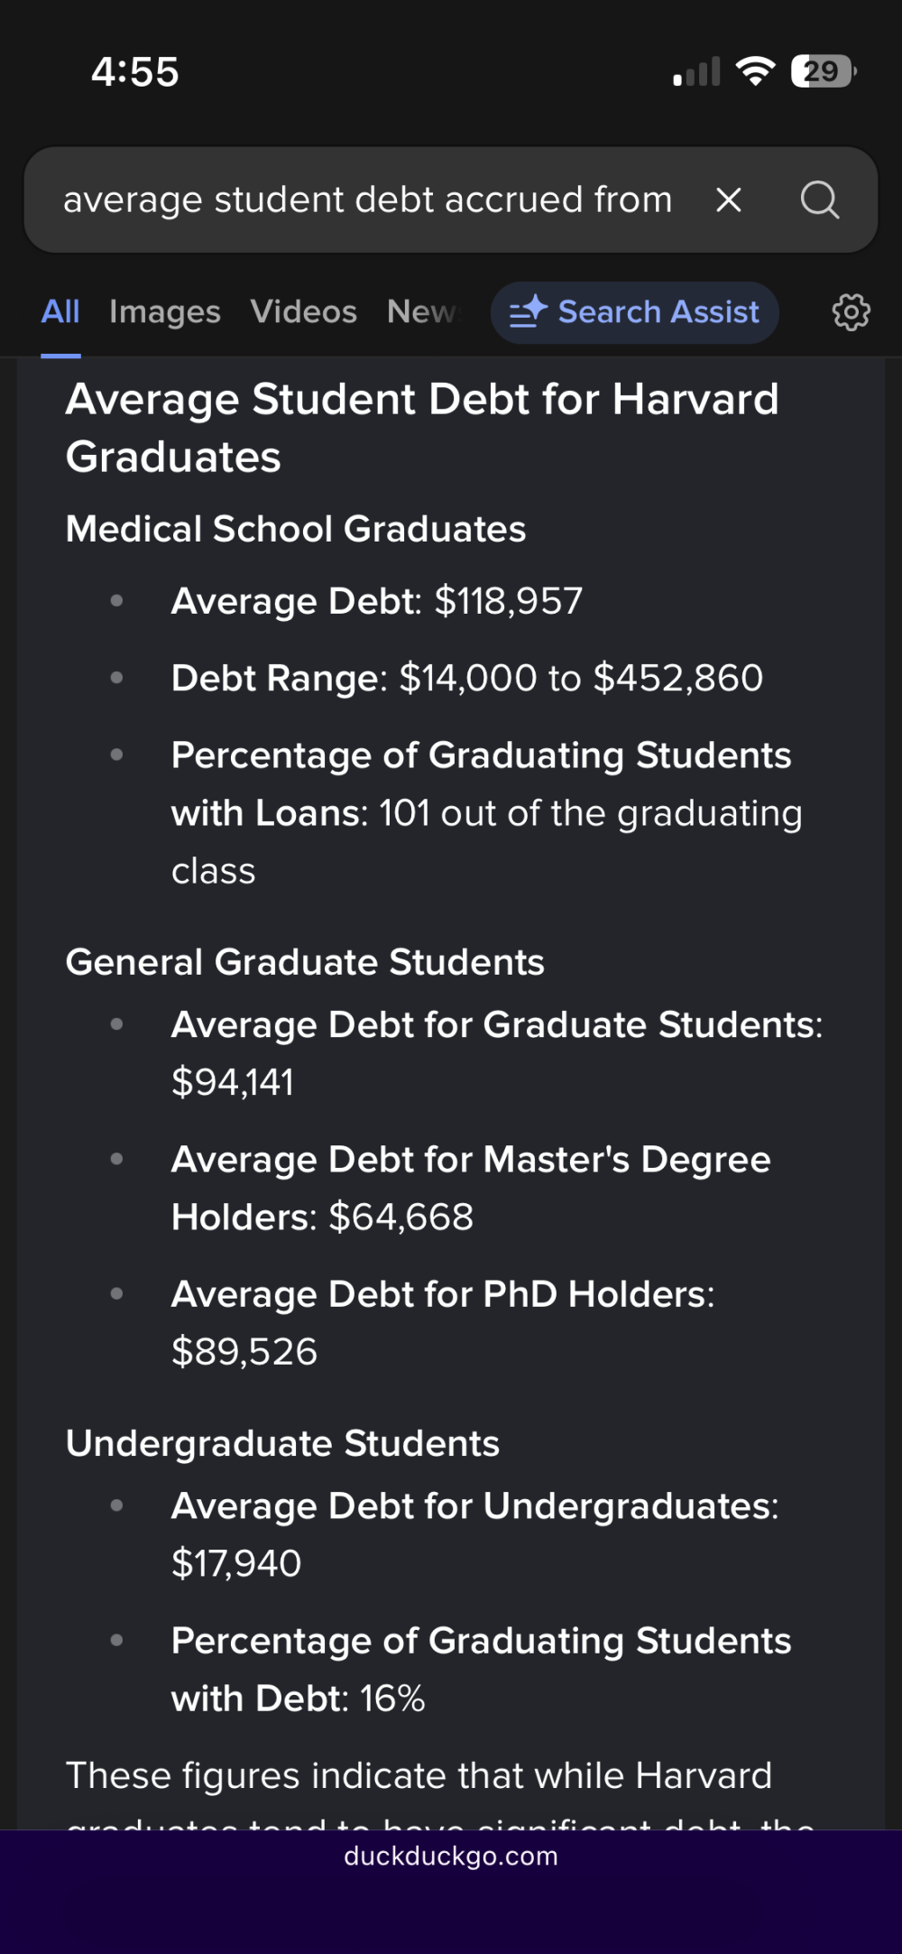Tap the General Graduate Students subheading

(x=305, y=962)
